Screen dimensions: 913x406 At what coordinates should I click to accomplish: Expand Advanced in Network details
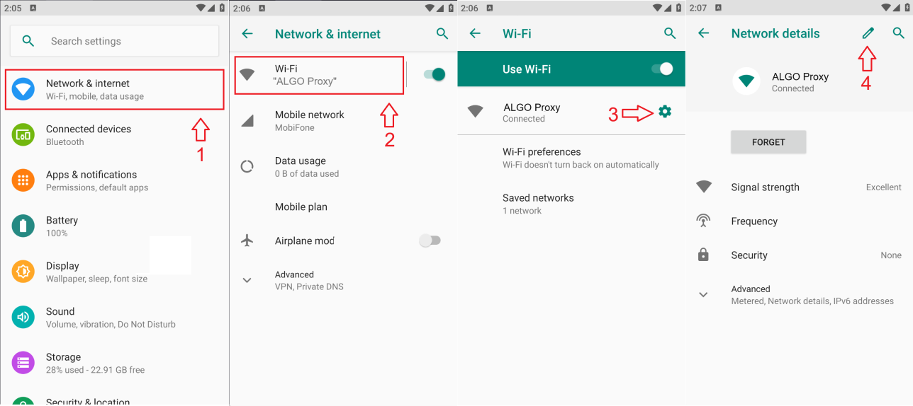pyautogui.click(x=800, y=295)
